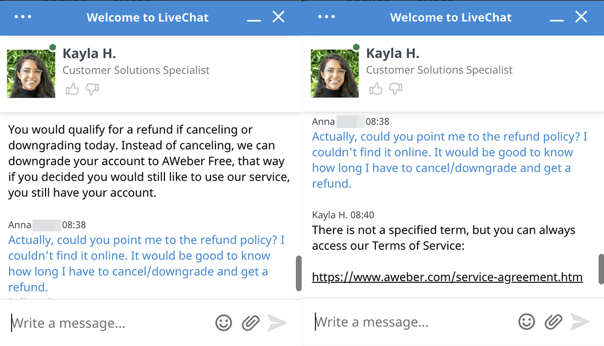The width and height of the screenshot is (604, 346).
Task: Attach a file in right chat
Action: (x=553, y=321)
